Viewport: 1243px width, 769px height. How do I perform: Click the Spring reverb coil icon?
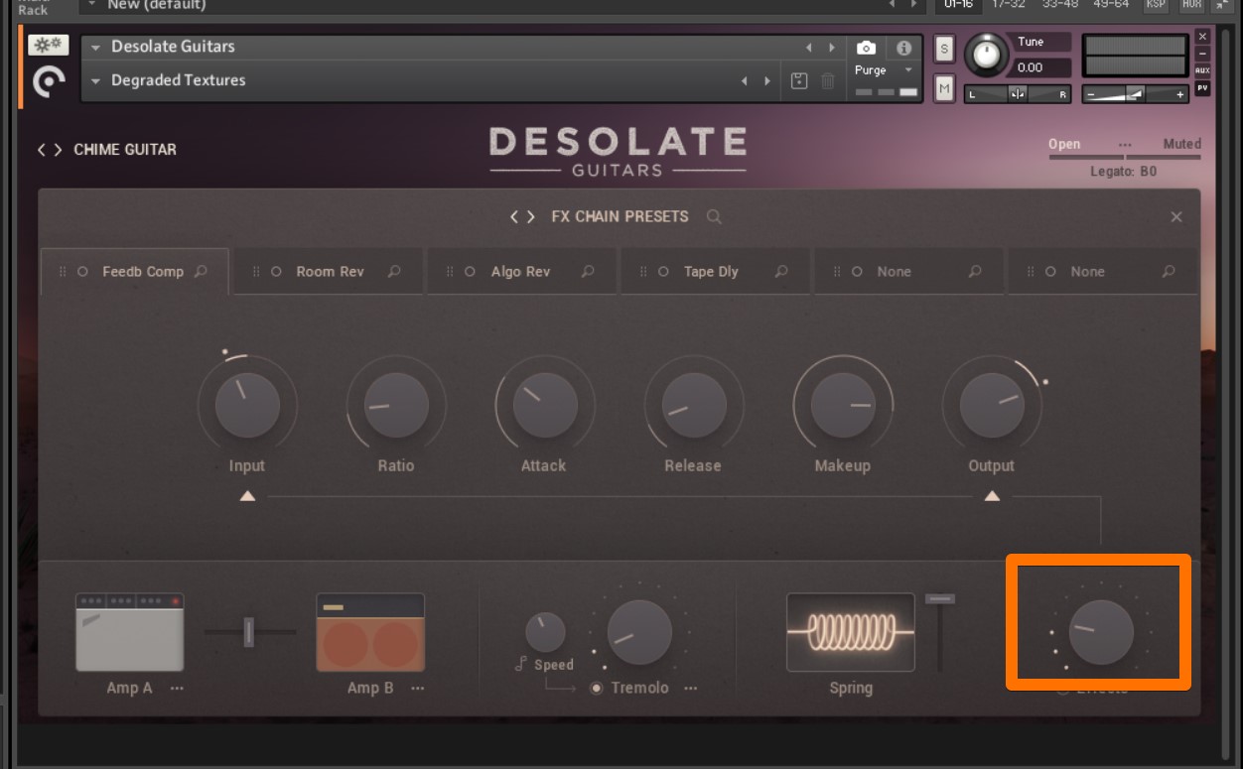(850, 632)
